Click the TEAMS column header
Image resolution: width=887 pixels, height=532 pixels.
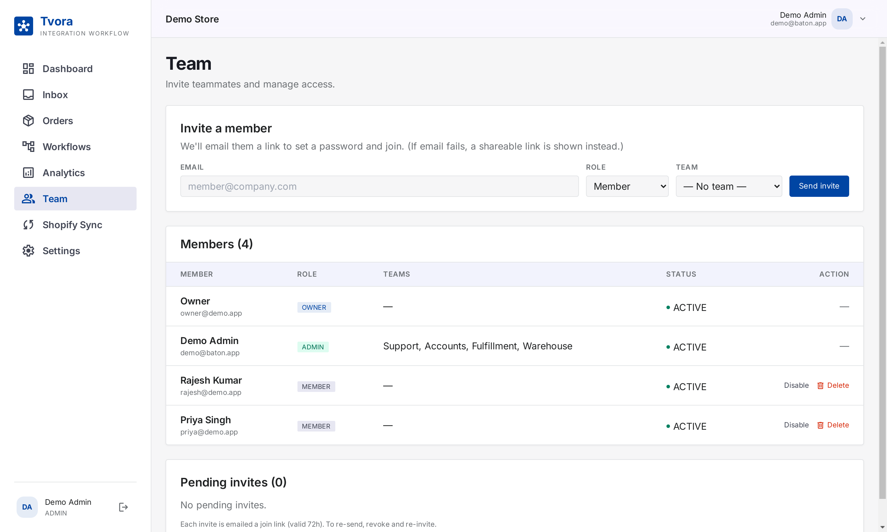396,274
